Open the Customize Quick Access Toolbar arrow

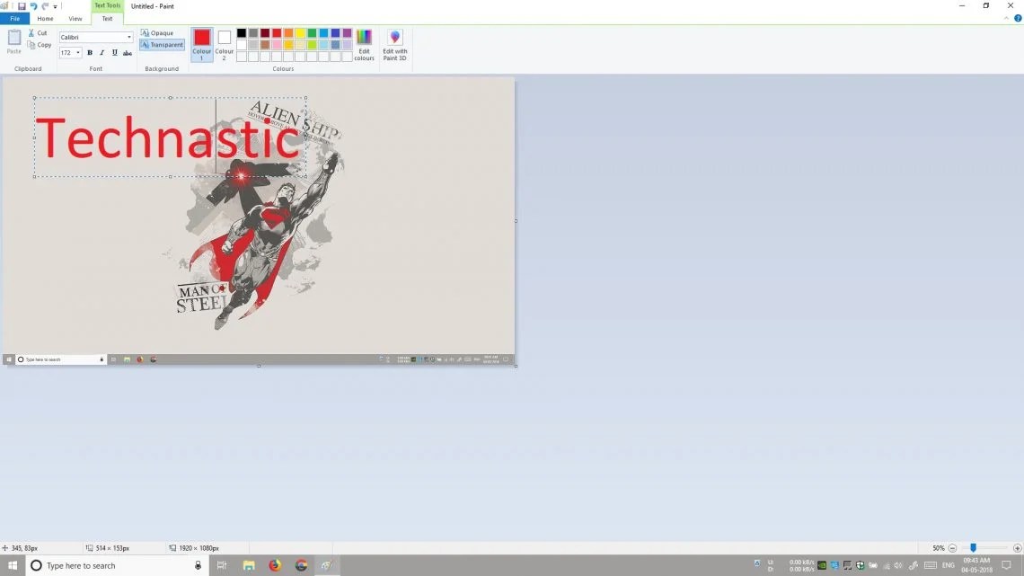coord(56,6)
